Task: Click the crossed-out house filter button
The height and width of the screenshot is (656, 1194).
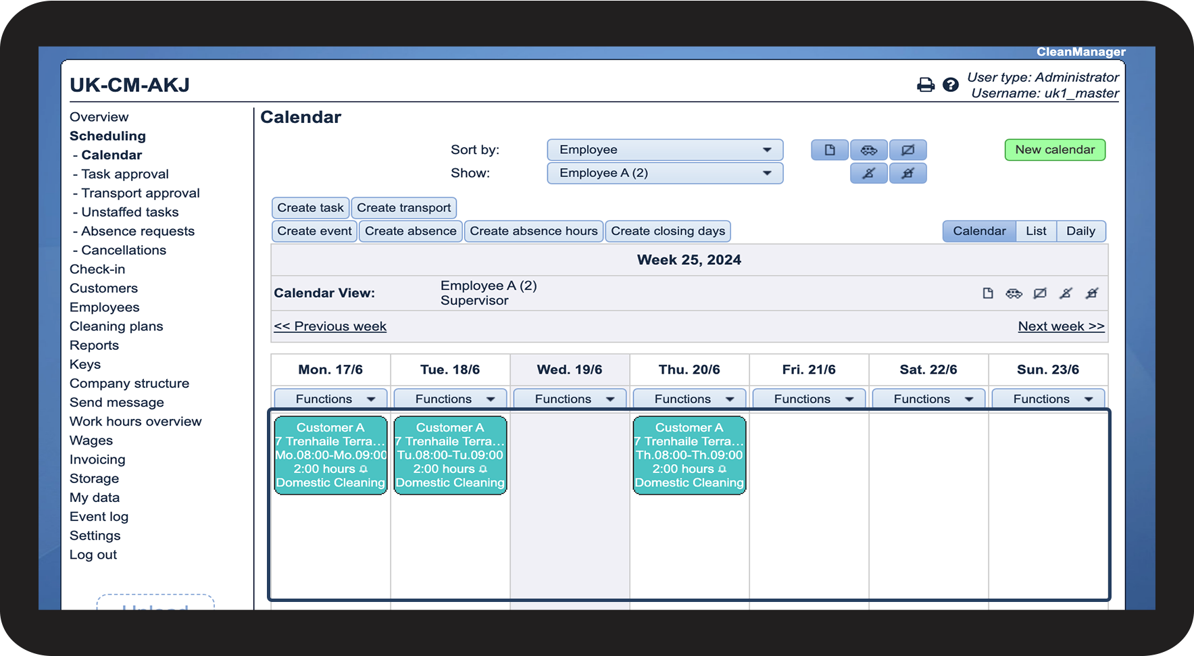Action: (x=908, y=174)
